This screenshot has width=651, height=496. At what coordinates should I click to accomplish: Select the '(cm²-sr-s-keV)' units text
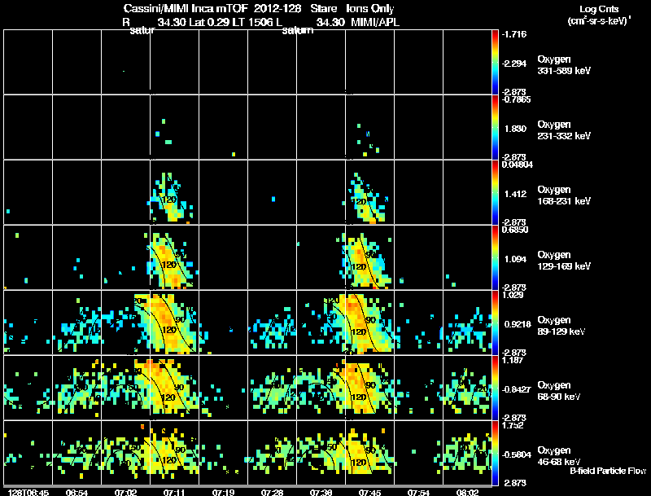pos(597,21)
